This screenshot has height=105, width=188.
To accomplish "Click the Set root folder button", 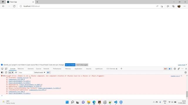I will [70, 65].
